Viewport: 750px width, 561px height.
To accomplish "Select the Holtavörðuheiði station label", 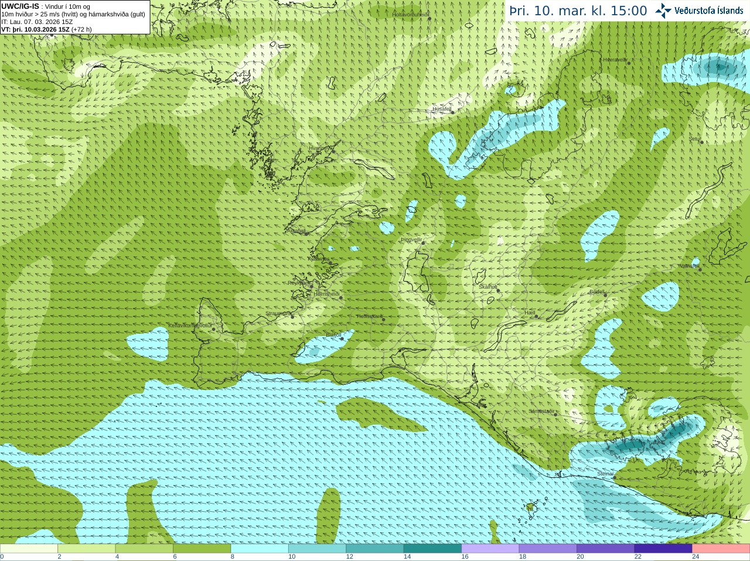I will coord(411,15).
